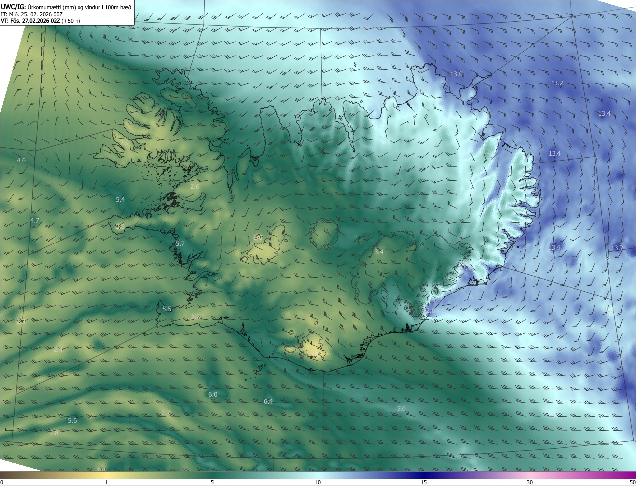This screenshot has height=486, width=636.
Task: Click the 7.0 value label on the map
Action: point(401,409)
